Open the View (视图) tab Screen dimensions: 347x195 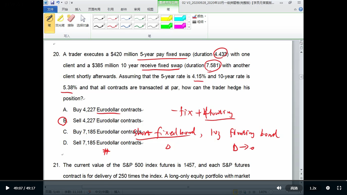pyautogui.click(x=150, y=9)
